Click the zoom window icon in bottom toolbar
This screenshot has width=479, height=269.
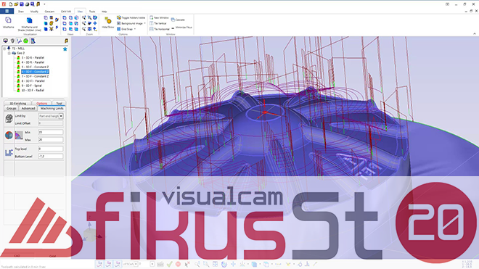coord(206,264)
